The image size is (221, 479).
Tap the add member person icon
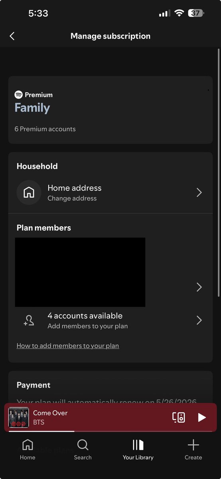pos(29,320)
